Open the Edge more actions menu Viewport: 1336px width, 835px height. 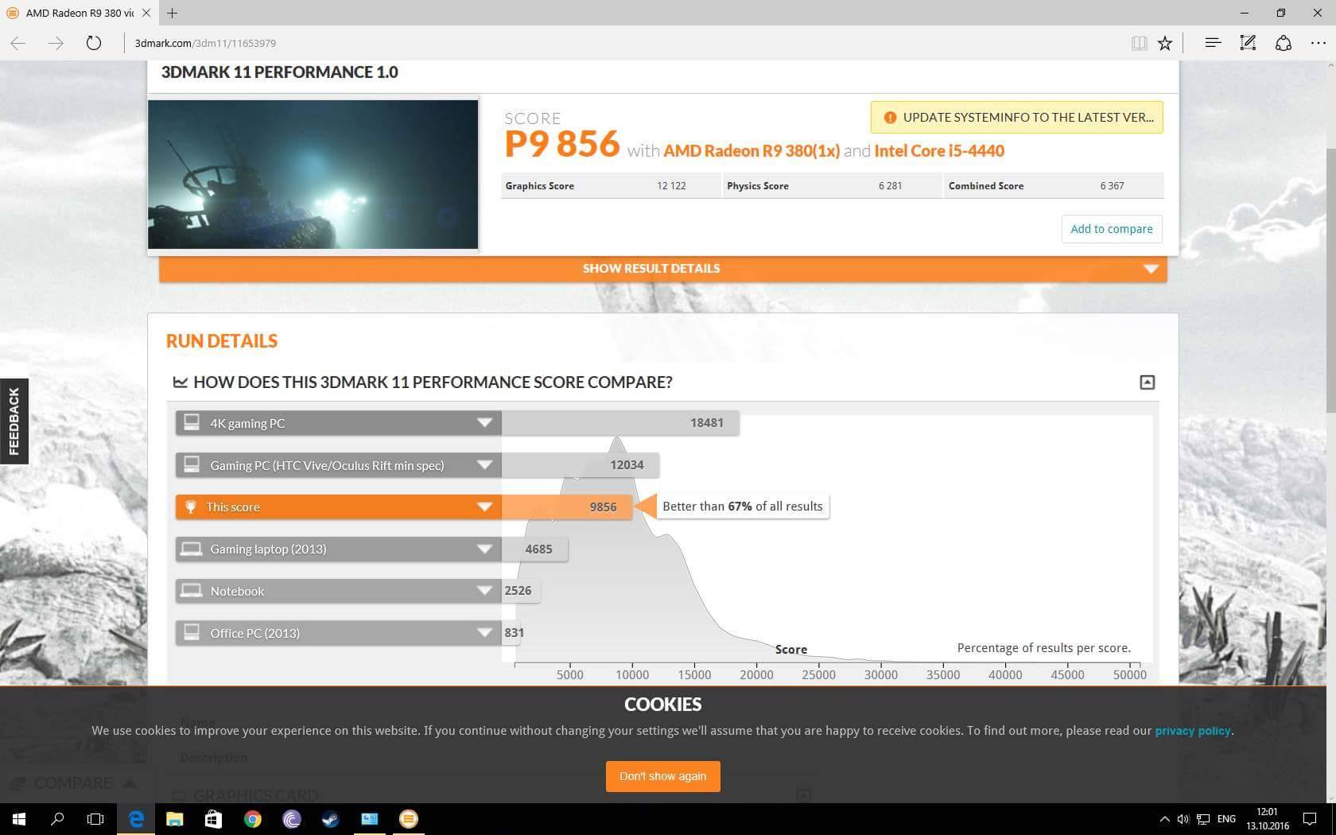pyautogui.click(x=1318, y=43)
